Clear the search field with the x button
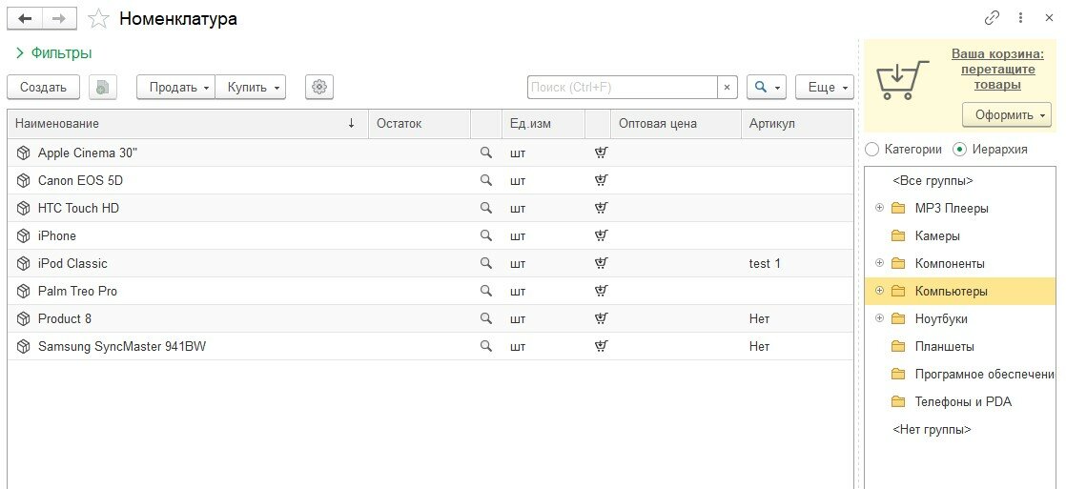 [x=727, y=87]
